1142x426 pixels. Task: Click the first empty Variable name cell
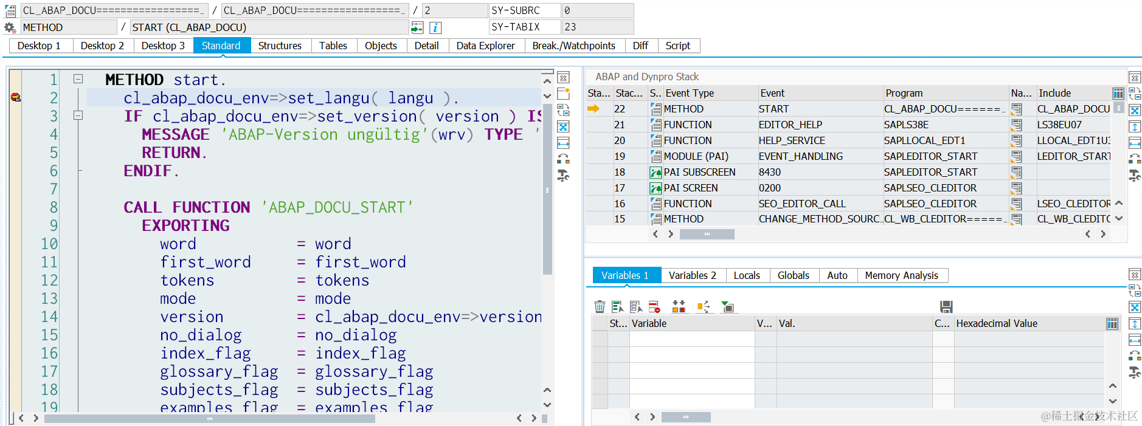pos(692,339)
